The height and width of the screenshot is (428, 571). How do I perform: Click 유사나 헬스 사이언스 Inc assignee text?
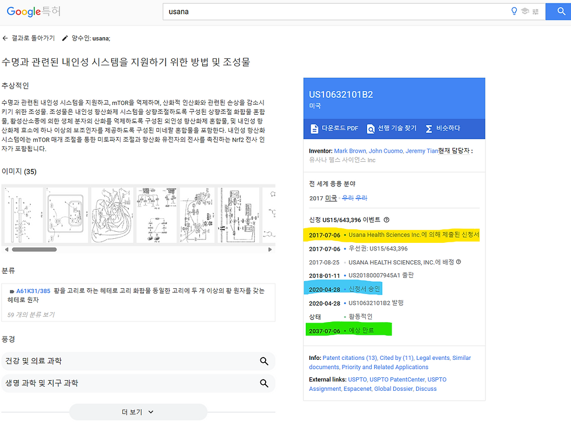coord(343,160)
